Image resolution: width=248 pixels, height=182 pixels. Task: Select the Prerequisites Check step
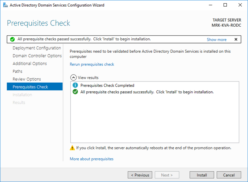click(35, 87)
